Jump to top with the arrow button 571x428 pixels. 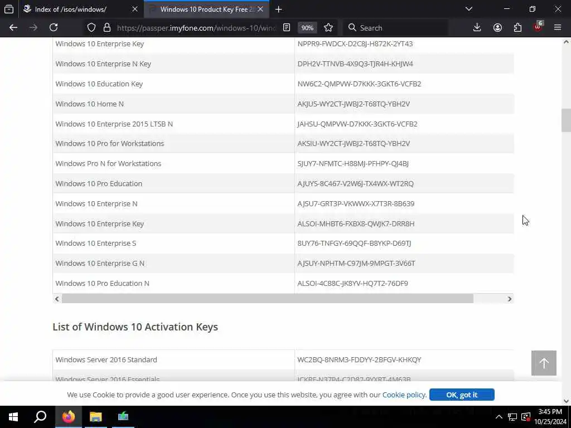coord(544,363)
